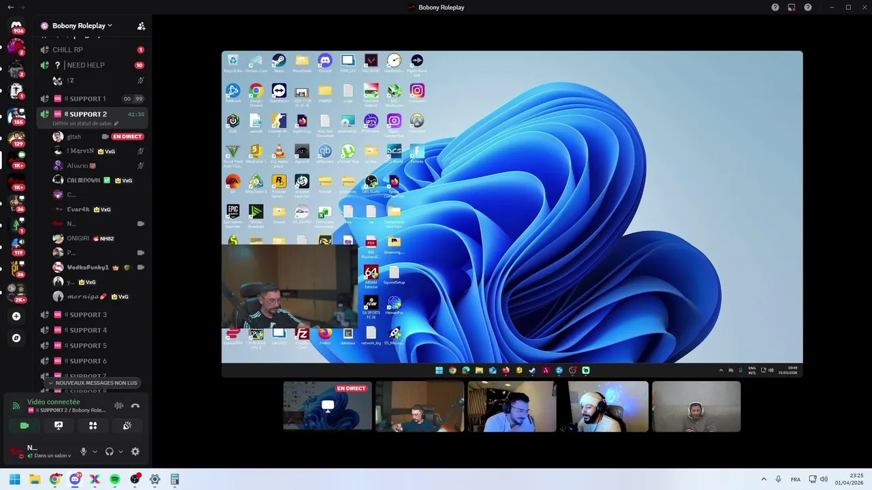This screenshot has height=490, width=872.
Task: Open server with 119 badge
Action: point(16,247)
